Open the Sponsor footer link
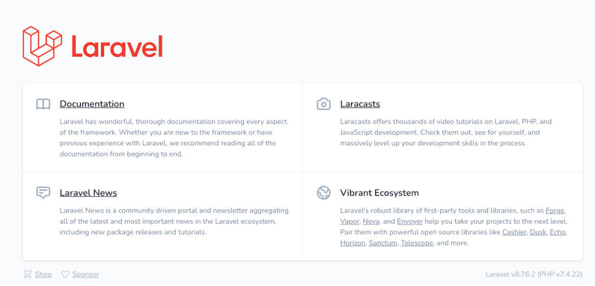Screen dimensions: 595x286 [x=86, y=274]
